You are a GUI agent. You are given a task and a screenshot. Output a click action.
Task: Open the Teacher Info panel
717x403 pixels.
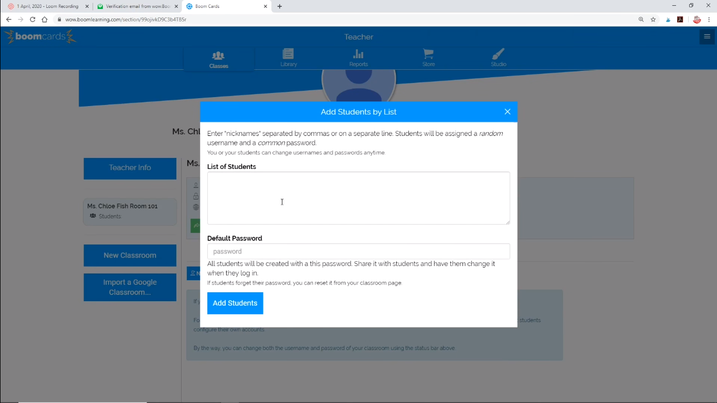point(130,168)
